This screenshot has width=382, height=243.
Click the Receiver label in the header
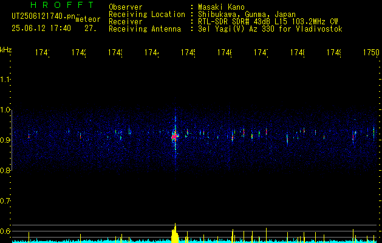point(126,22)
